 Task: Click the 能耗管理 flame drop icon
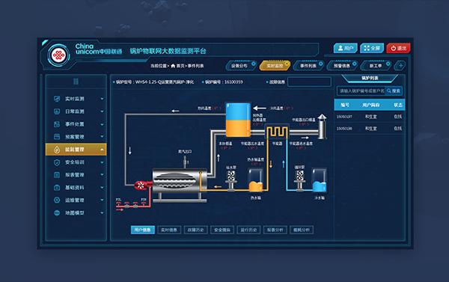pos(57,150)
